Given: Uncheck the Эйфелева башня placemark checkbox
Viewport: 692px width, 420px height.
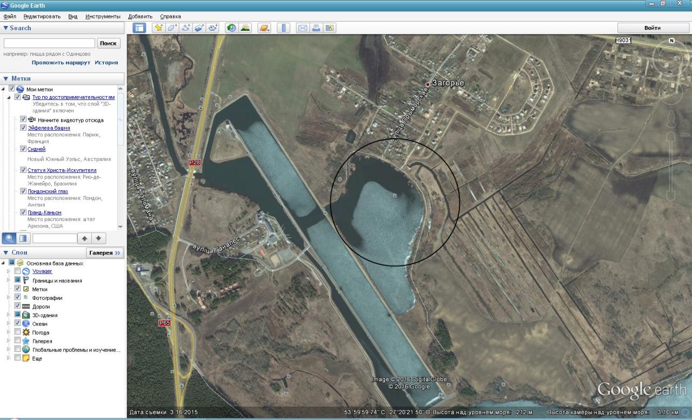Looking at the screenshot, I should click(23, 128).
